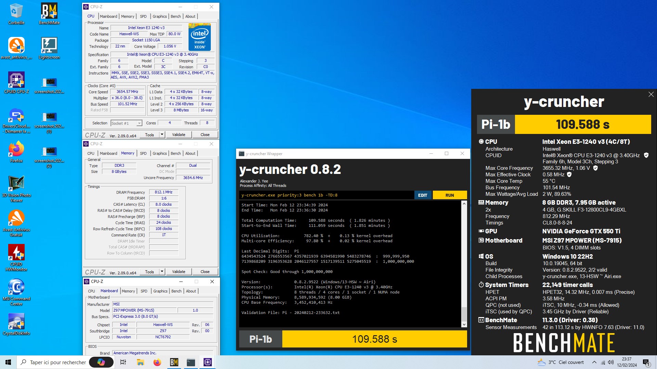Open Avast Antivirus Gratuit desktop icon

point(16,223)
